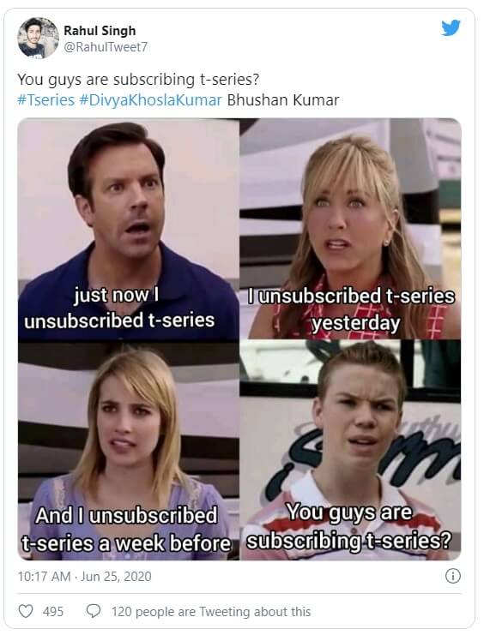Viewport: 484px width, 641px height.
Task: Like the tweet with heart icon
Action: point(26,611)
